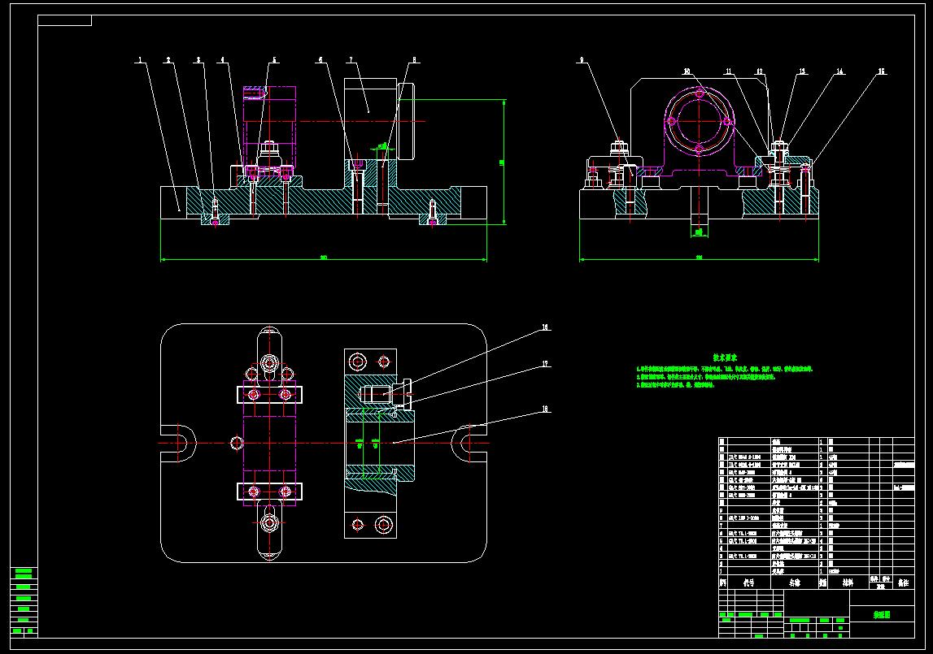Select the 材料 column header
This screenshot has width=933, height=654.
pyautogui.click(x=848, y=583)
